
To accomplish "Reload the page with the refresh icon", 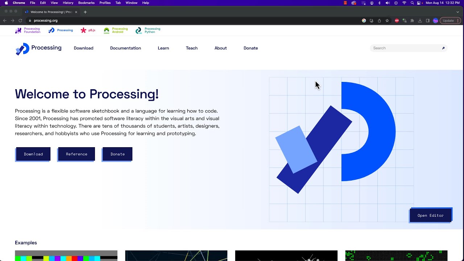I will [x=20, y=21].
